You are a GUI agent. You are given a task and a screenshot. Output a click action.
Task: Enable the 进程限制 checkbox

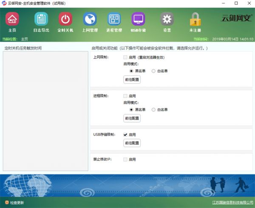pyautogui.click(x=125, y=96)
